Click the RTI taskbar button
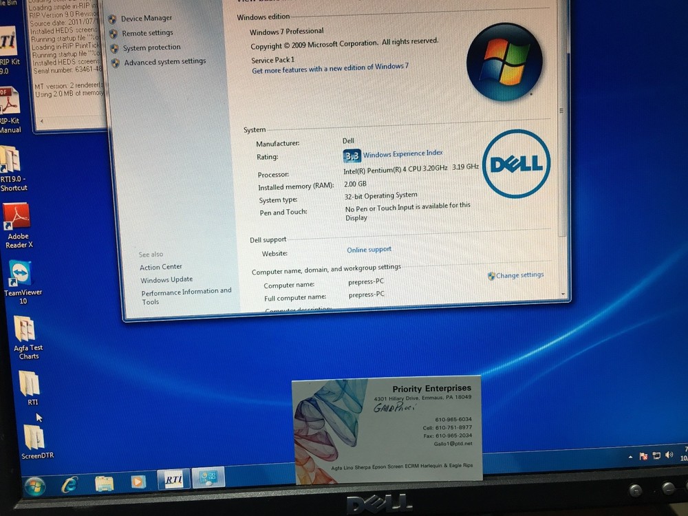Screen dimensions: 688x516 point(173,480)
